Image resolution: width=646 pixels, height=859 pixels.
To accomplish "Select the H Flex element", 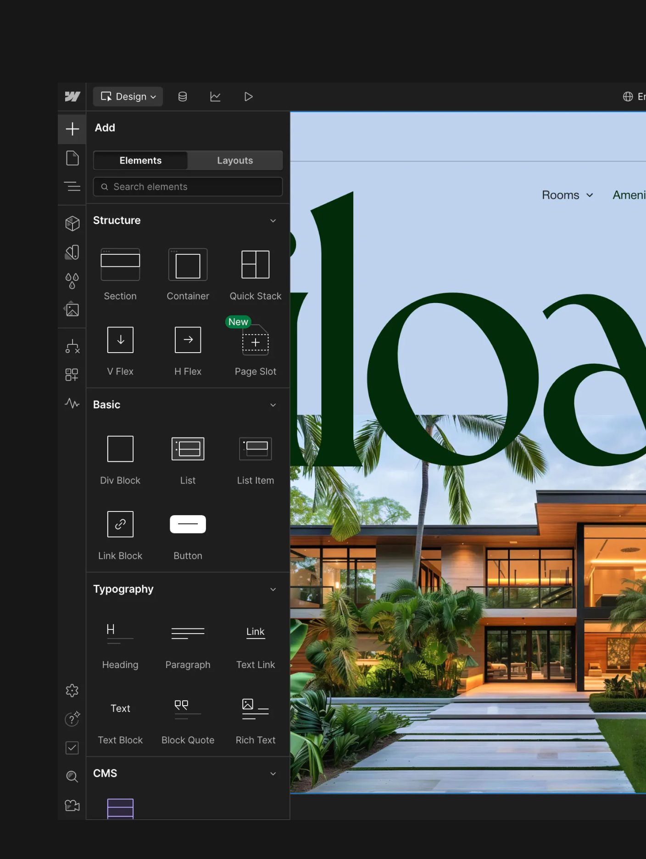I will (x=188, y=351).
